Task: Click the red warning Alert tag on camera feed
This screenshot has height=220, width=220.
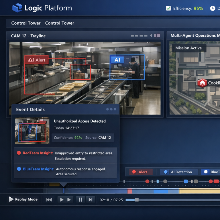Action: coord(36,60)
